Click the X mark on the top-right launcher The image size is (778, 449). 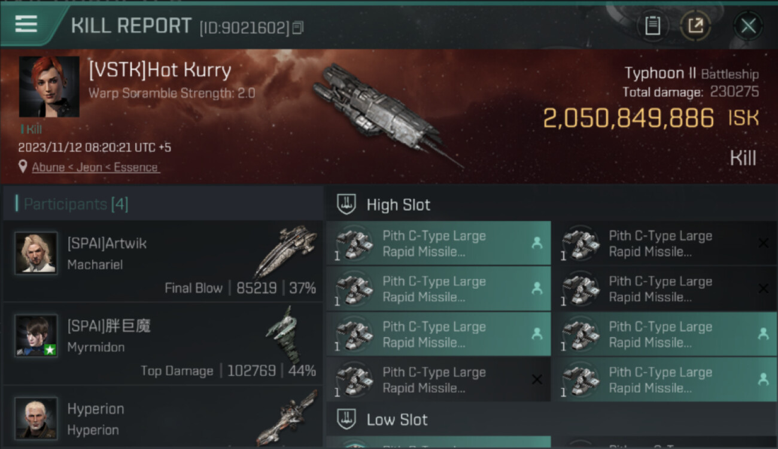click(763, 243)
